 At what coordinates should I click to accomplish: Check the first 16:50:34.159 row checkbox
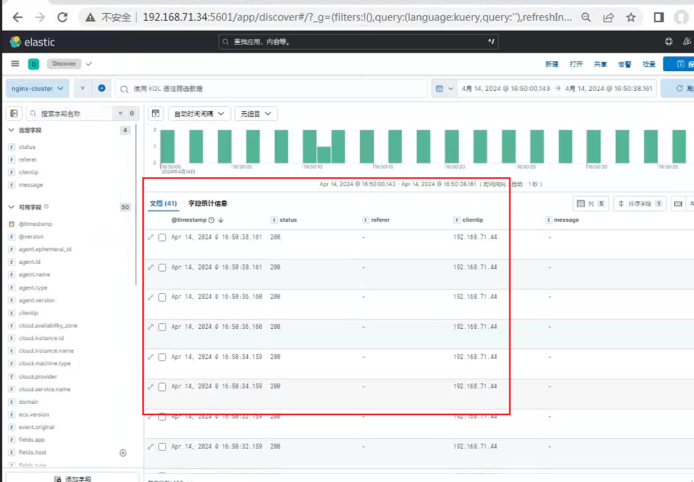(162, 357)
